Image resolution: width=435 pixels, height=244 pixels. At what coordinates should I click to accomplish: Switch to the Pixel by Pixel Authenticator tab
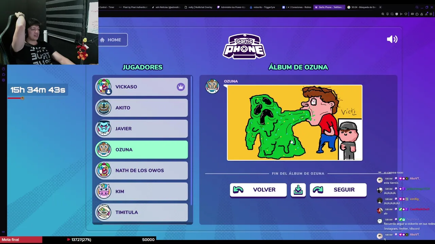[133, 7]
